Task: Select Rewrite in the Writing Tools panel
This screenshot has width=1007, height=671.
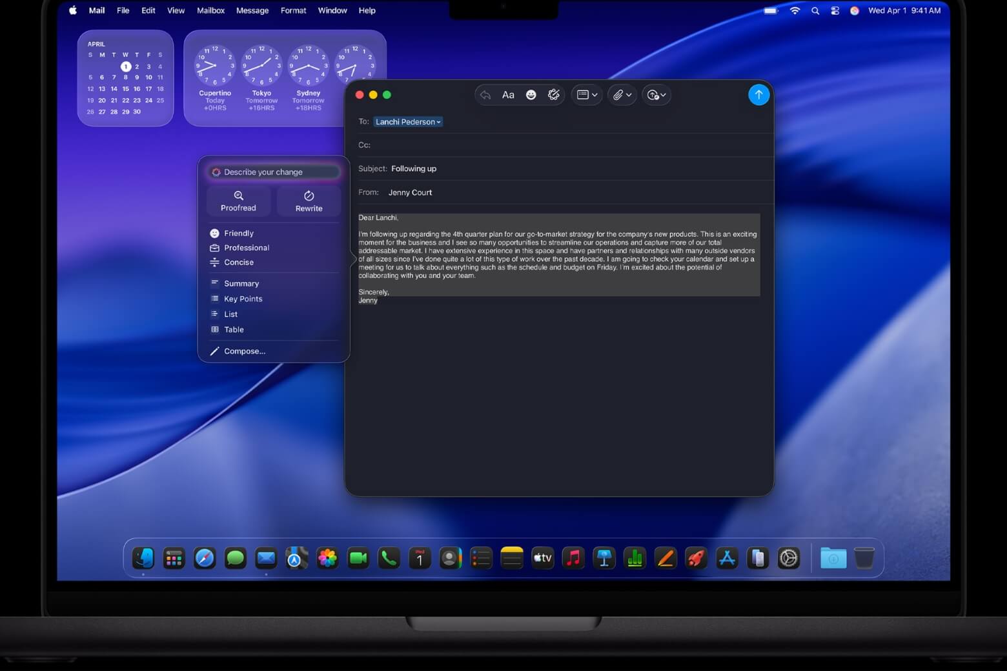Action: (308, 200)
